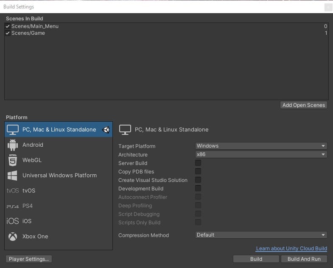Uncheck the Scenes/Game scene checkbox

click(8, 33)
